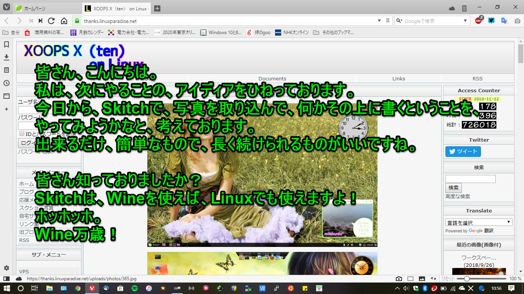Viewport: 524px width, 294px height.
Task: Open page actions code icon
Action: (x=433, y=279)
